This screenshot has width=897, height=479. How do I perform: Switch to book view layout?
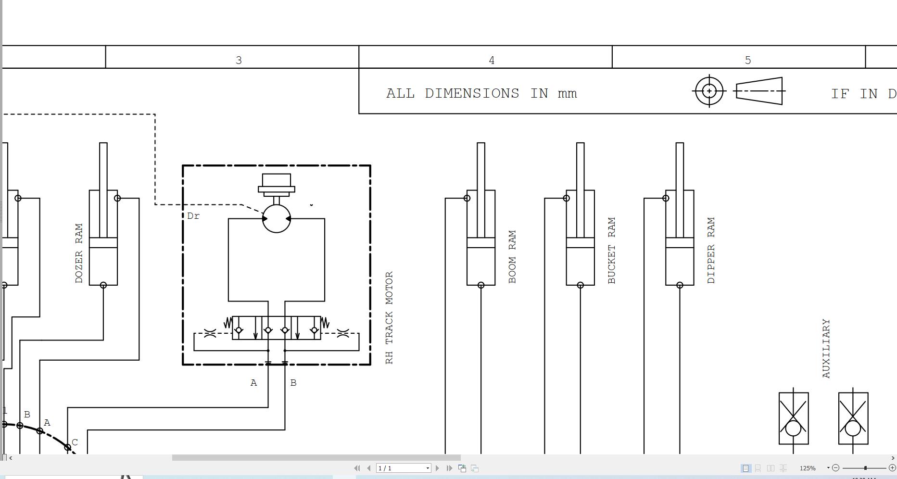(x=783, y=468)
